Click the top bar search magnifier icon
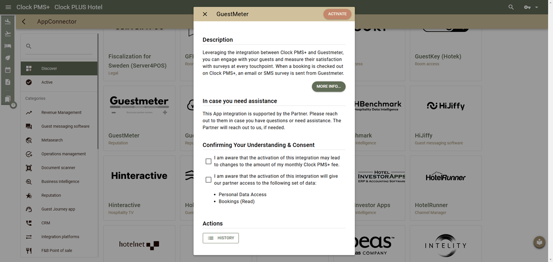This screenshot has height=262, width=553. [x=511, y=7]
